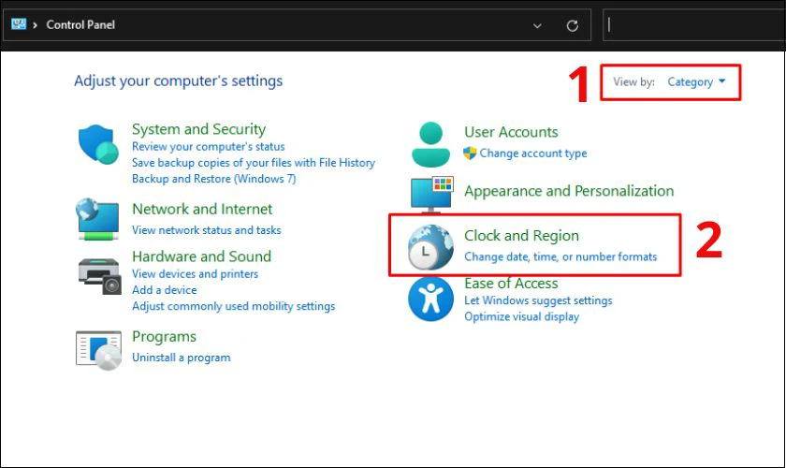Click Let Windows suggest settings

(538, 300)
